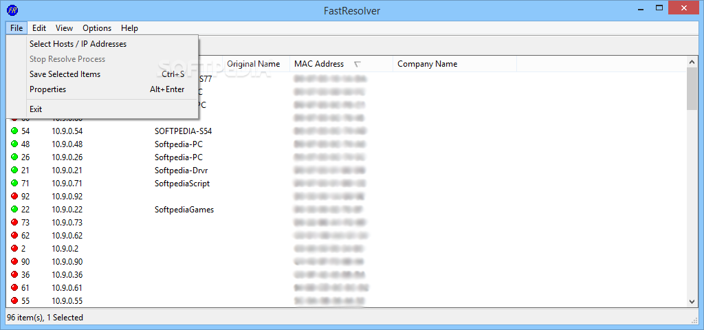Select IP address 10.9.0.73
The image size is (704, 330).
point(67,222)
